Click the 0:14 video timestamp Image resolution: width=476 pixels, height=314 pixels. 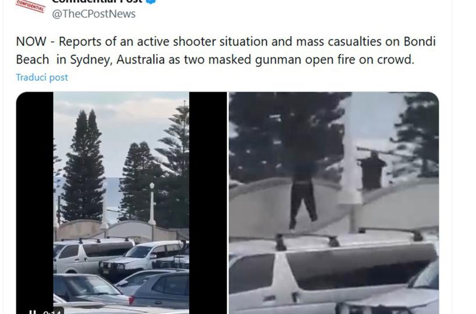point(52,312)
